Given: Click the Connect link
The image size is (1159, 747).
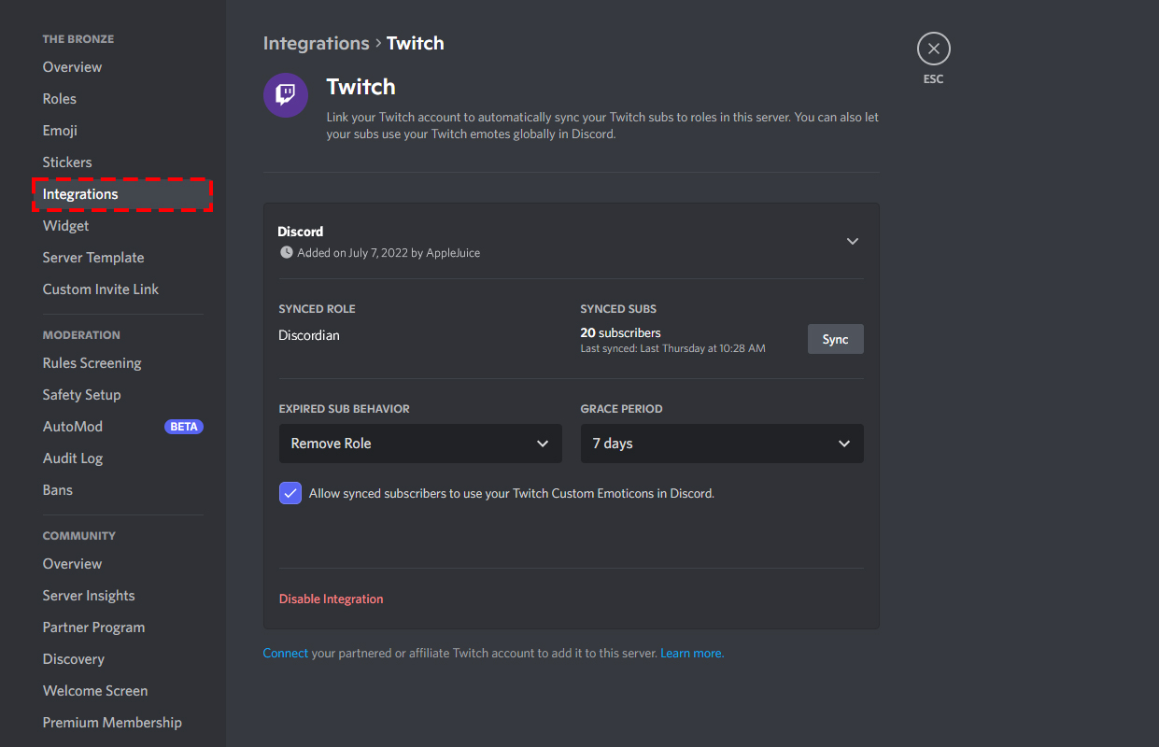Looking at the screenshot, I should point(286,653).
